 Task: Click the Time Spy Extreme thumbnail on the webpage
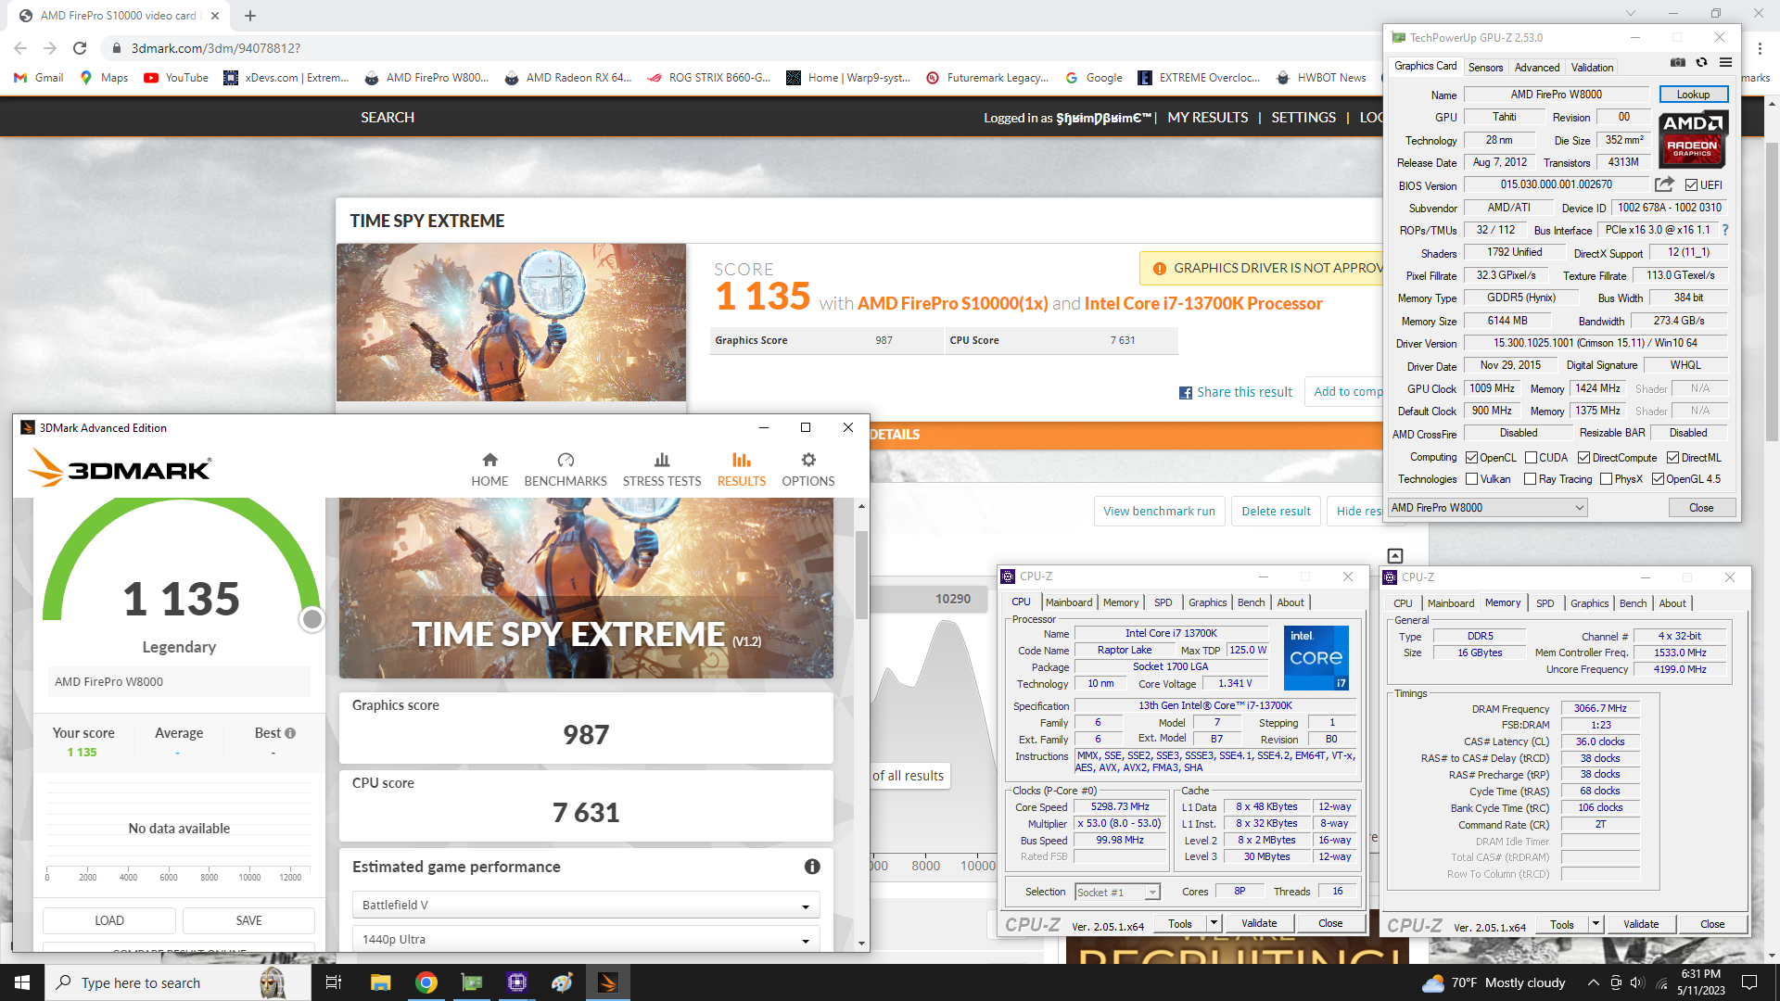512,323
